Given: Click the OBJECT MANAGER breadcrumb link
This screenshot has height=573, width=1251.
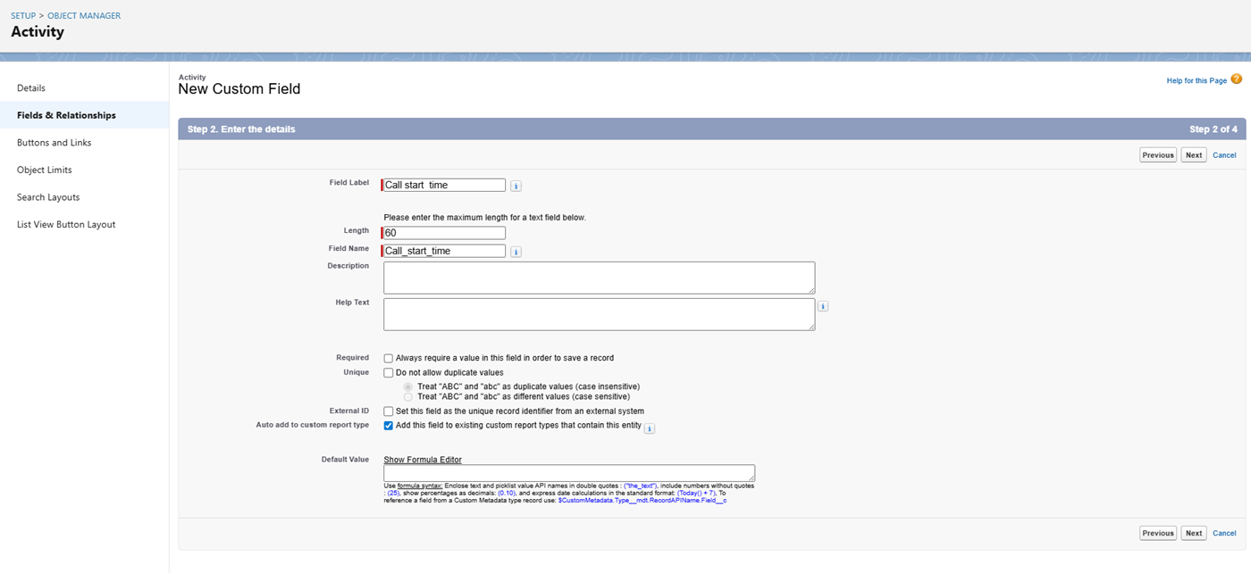Looking at the screenshot, I should click(84, 16).
